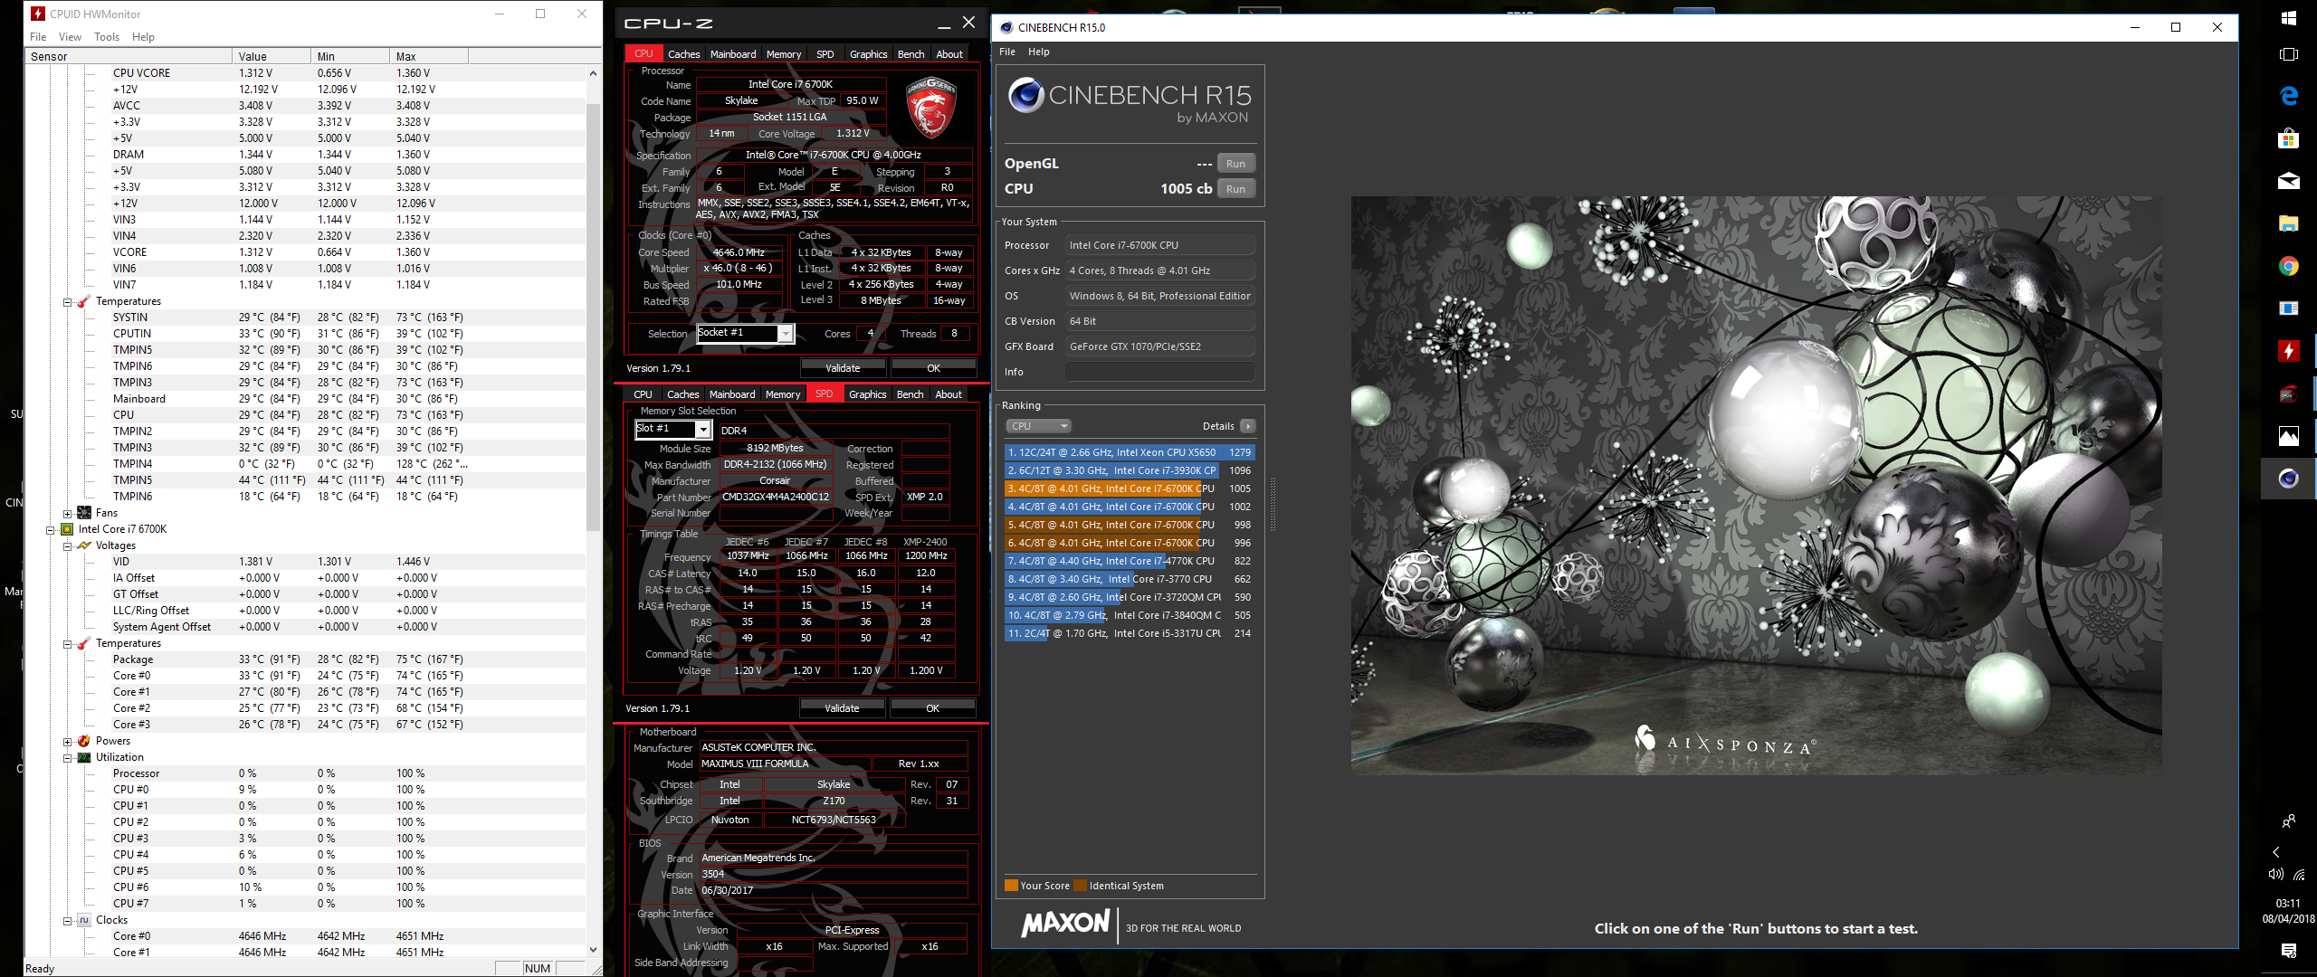
Task: Open the People icon in system tray
Action: [2289, 821]
